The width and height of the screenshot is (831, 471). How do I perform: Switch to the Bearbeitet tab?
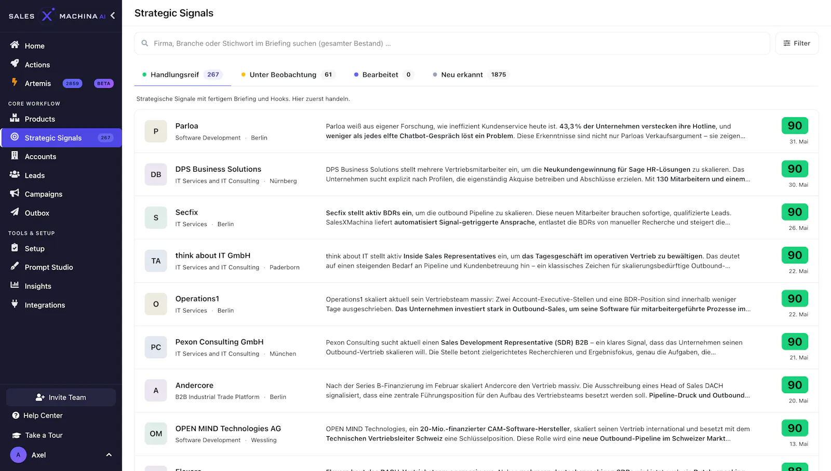pyautogui.click(x=383, y=75)
